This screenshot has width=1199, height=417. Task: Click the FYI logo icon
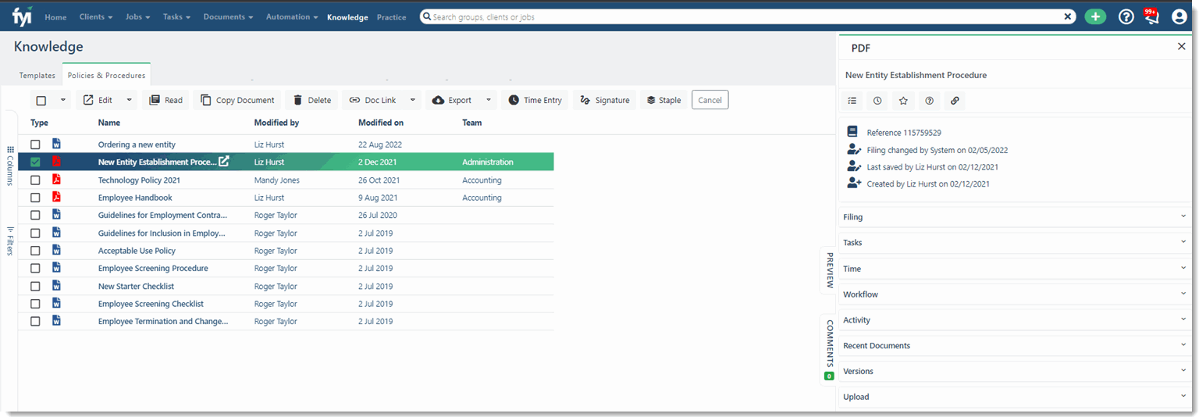[22, 16]
